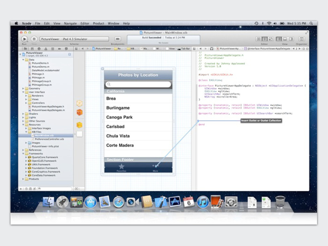Click the @interface PictureViewerAppDelegate jump bar item
Image resolution: width=328 pixels, height=246 pixels.
[267, 49]
